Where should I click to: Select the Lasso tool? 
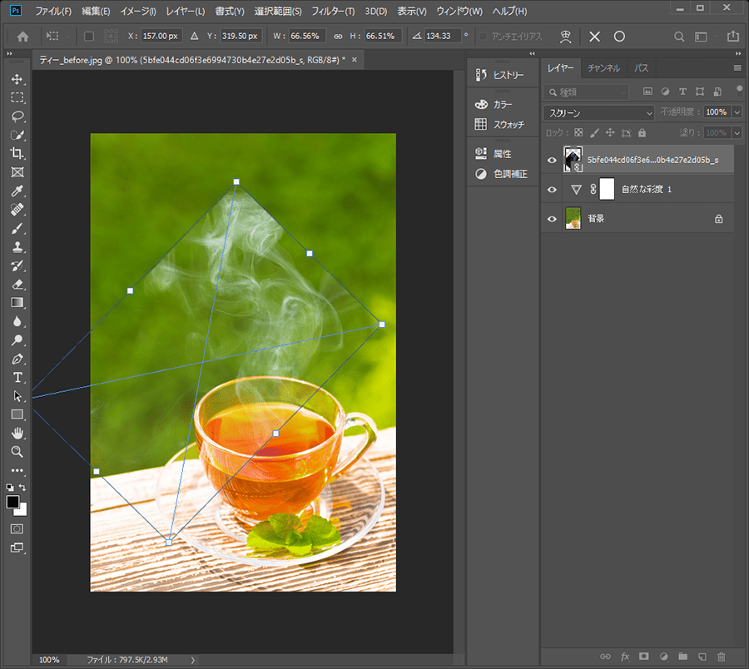click(17, 116)
